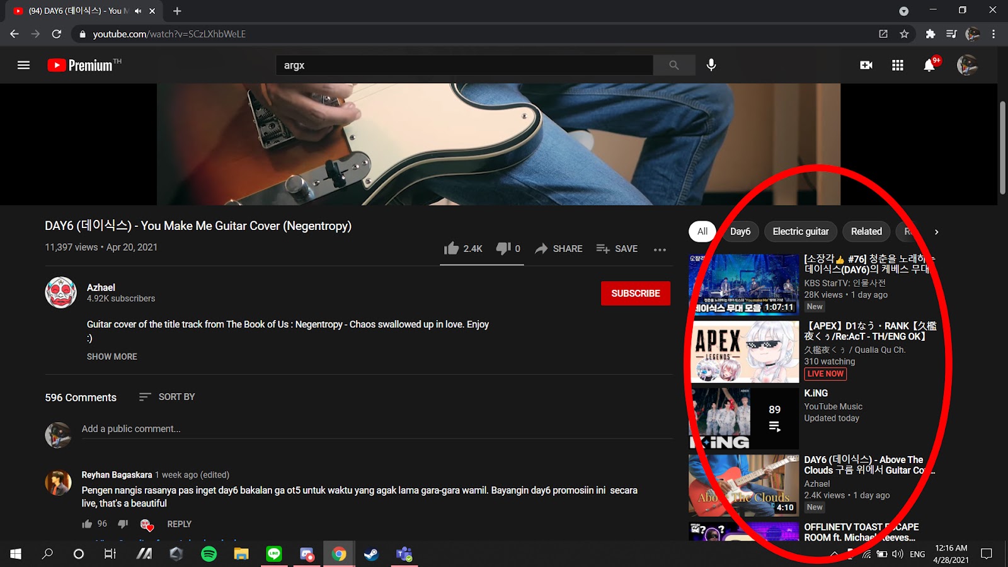Dislike Reyhan Bagaskara's comment
The image size is (1008, 567).
[123, 524]
